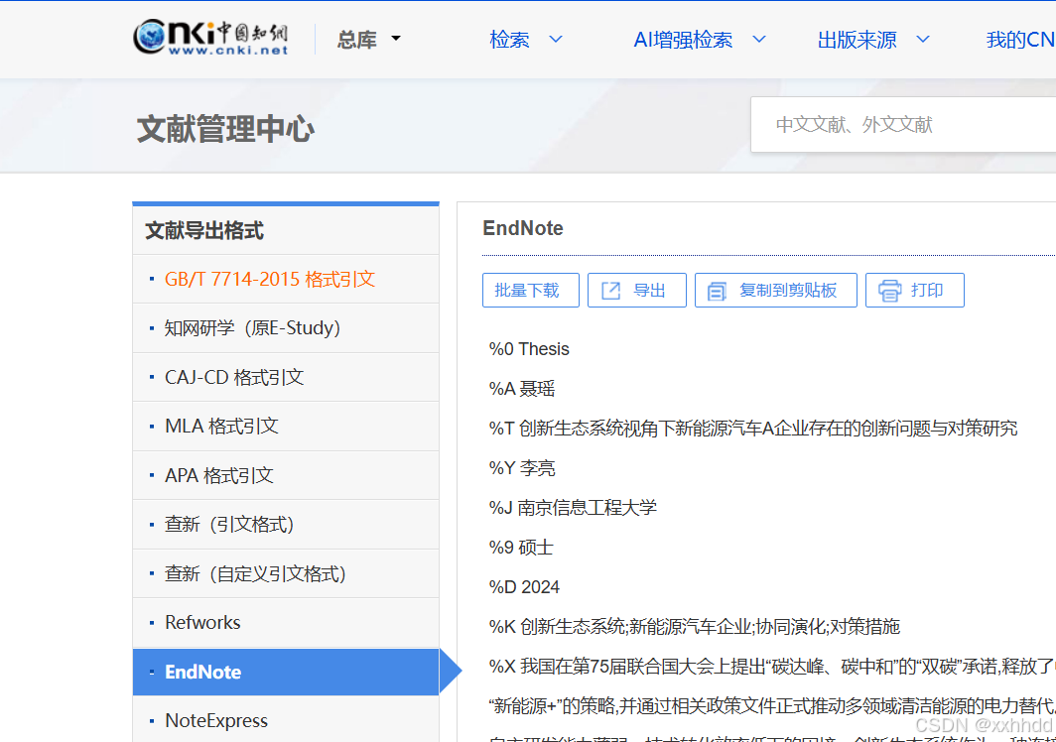The image size is (1056, 742).
Task: Select APA 格式引文 format
Action: [286, 475]
